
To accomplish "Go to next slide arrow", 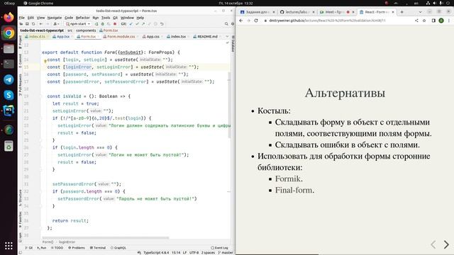I will coord(446,244).
